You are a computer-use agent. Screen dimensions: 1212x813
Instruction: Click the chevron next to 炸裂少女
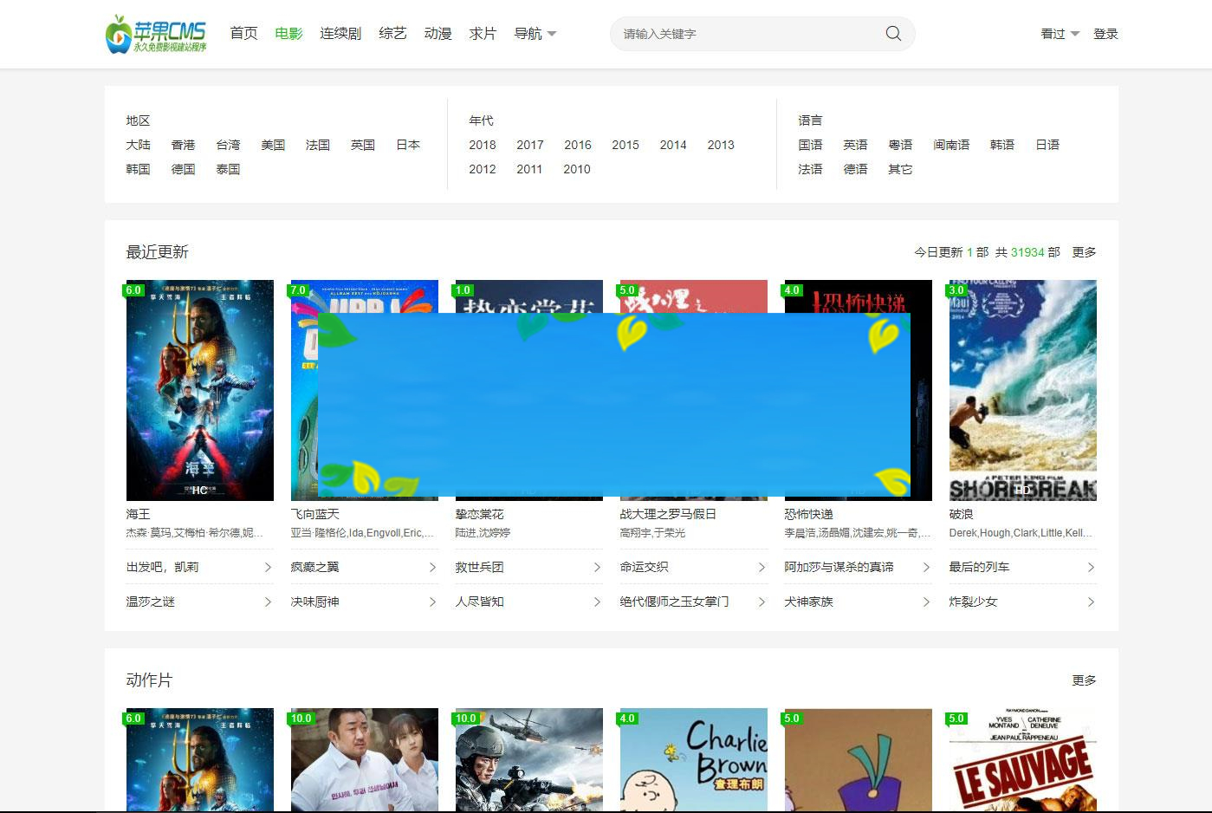1092,602
